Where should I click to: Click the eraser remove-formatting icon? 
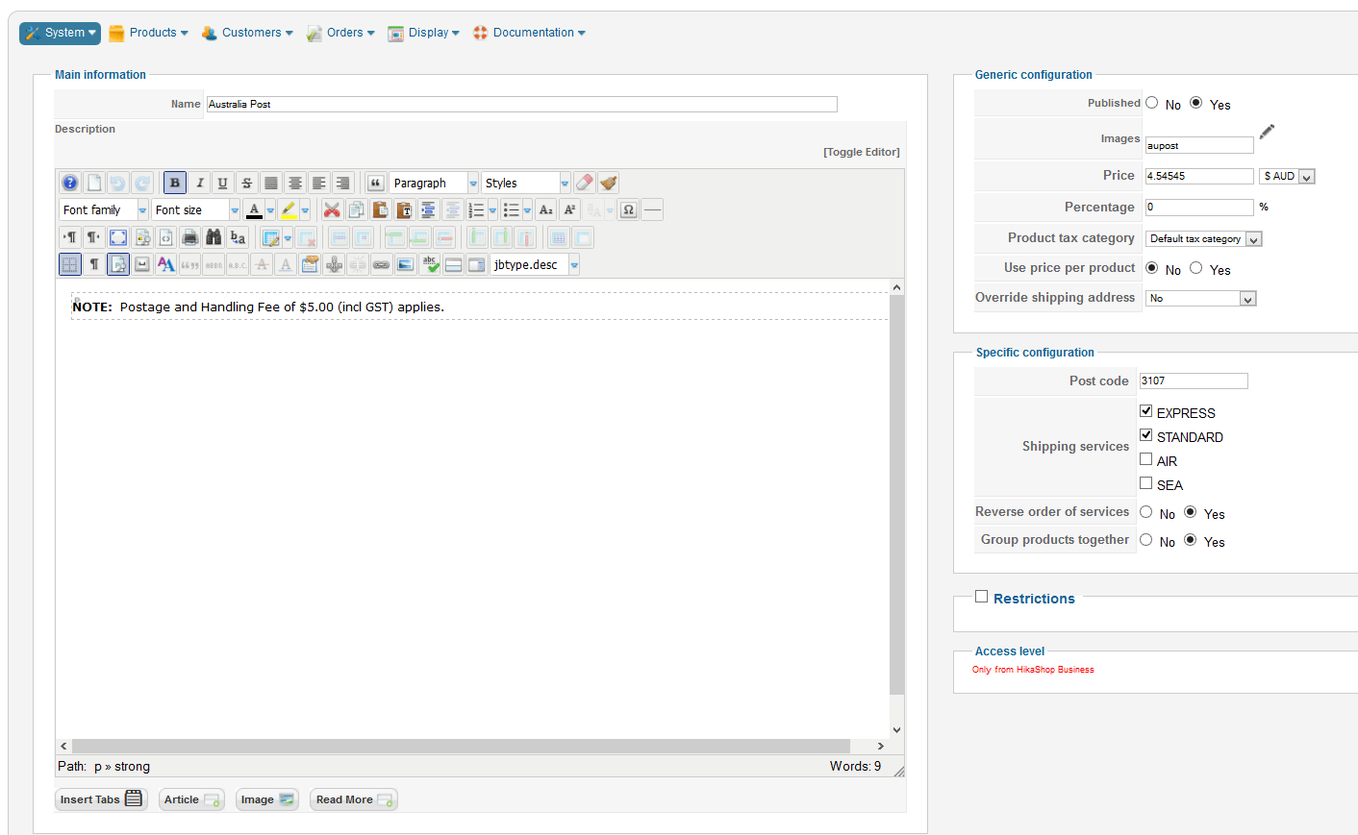(x=585, y=183)
